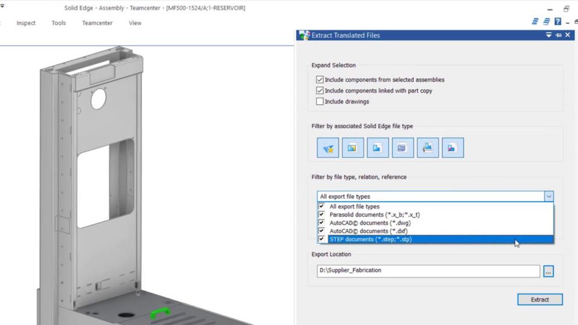This screenshot has height=325, width=578.
Task: Click the Export Location path field
Action: tap(428, 271)
